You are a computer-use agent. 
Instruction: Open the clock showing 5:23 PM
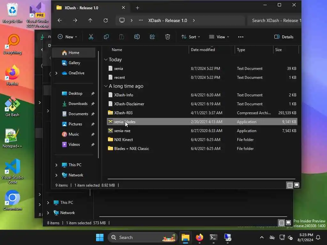pyautogui.click(x=306, y=237)
